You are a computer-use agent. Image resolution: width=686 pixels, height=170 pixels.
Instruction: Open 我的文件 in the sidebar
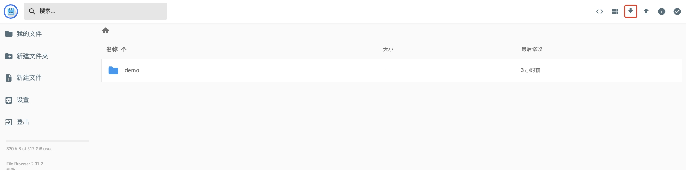pyautogui.click(x=29, y=34)
